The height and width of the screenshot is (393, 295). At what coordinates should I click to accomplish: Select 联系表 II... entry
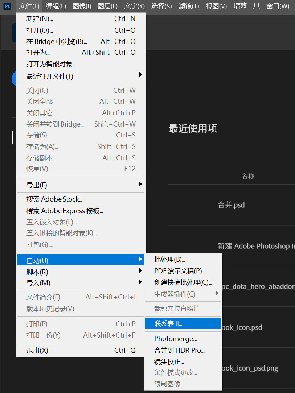[x=183, y=324]
